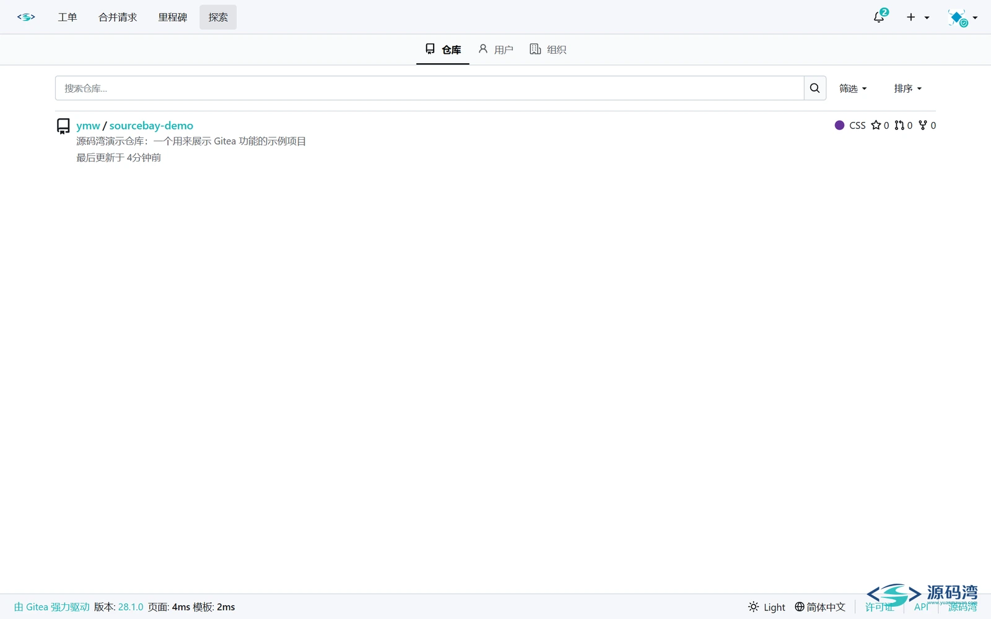
Task: Click the 最后更新于 4分钟前 timestamp
Action: [x=118, y=158]
